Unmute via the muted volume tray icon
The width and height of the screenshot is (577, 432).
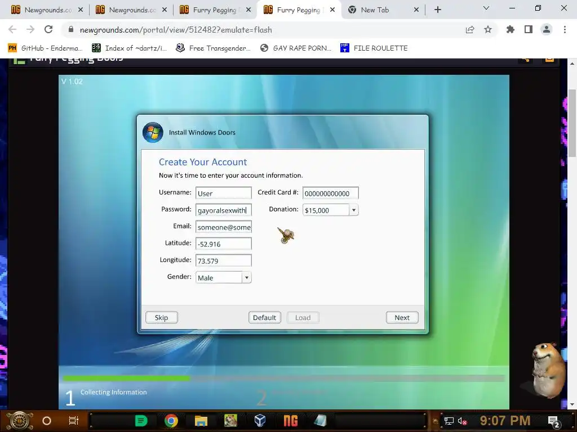463,421
